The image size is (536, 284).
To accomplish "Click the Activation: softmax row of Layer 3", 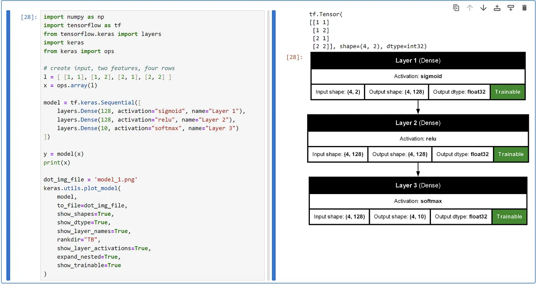I will 418,201.
